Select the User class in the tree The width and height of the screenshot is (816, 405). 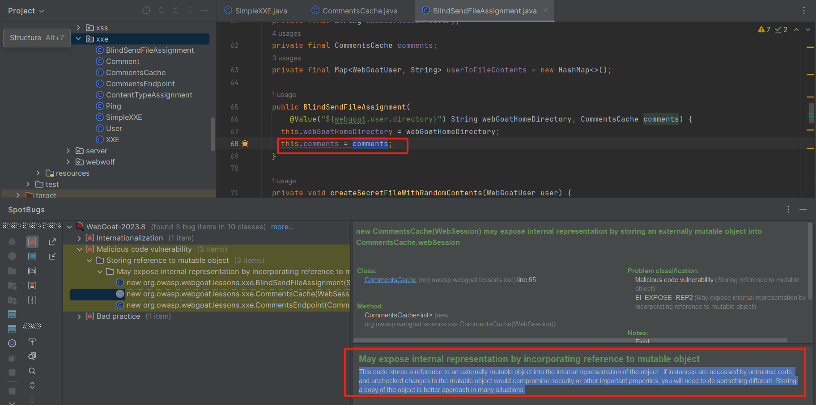point(109,128)
